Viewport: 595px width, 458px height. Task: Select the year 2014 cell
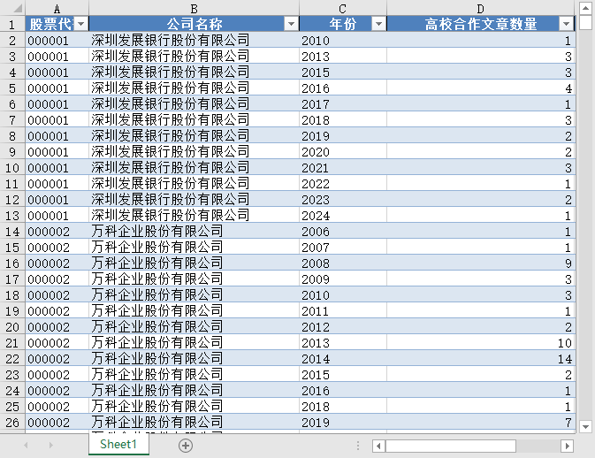point(343,359)
